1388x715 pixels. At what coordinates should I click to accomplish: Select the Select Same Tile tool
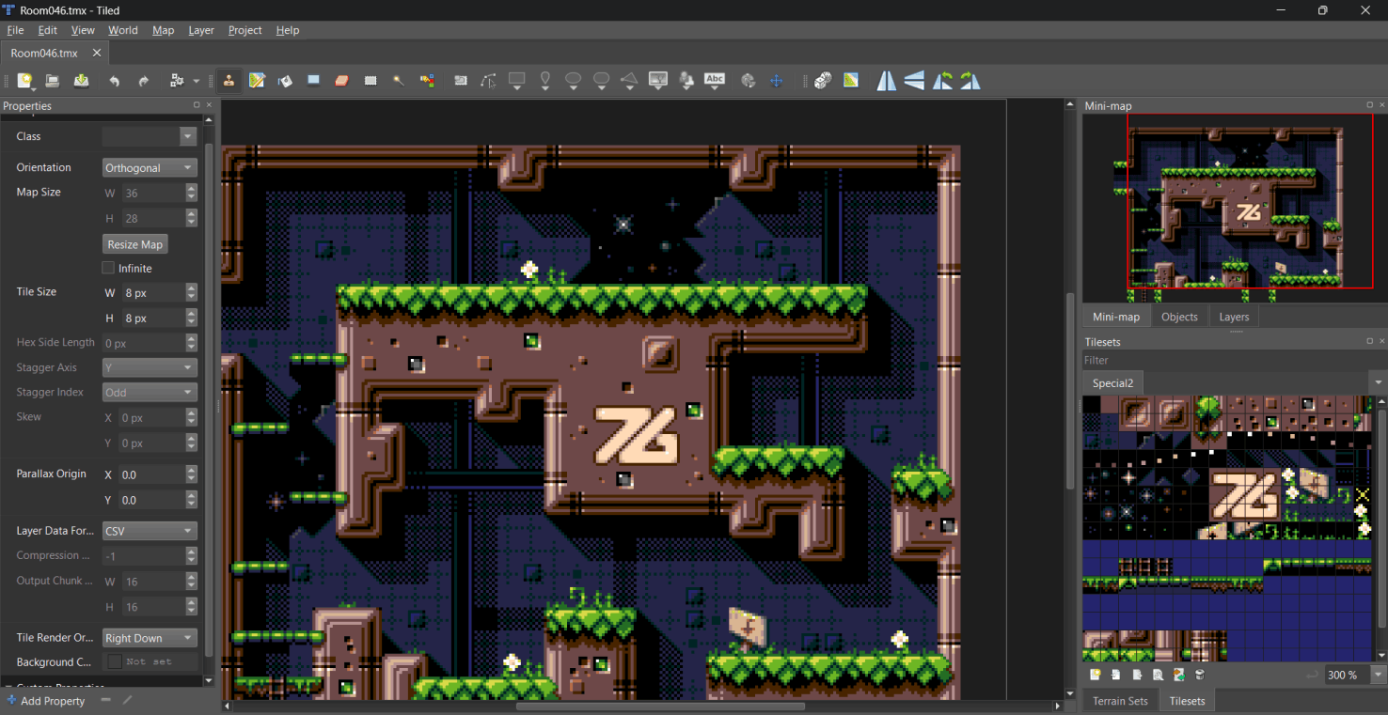427,81
